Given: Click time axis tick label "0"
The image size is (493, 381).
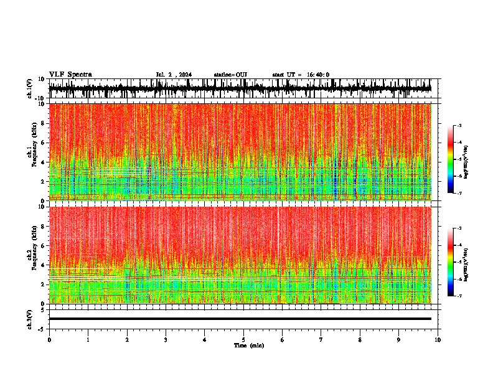Looking at the screenshot, I should pyautogui.click(x=49, y=340).
